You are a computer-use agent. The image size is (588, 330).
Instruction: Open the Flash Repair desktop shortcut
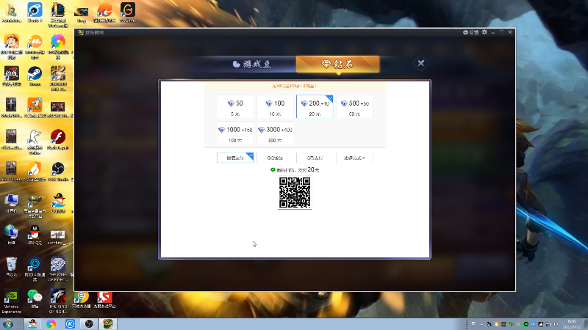click(58, 139)
